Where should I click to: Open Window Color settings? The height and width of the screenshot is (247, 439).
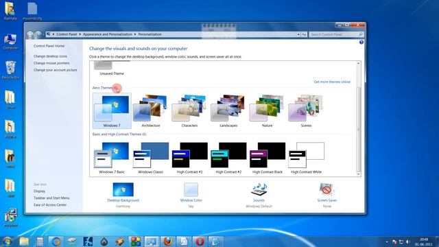point(191,195)
